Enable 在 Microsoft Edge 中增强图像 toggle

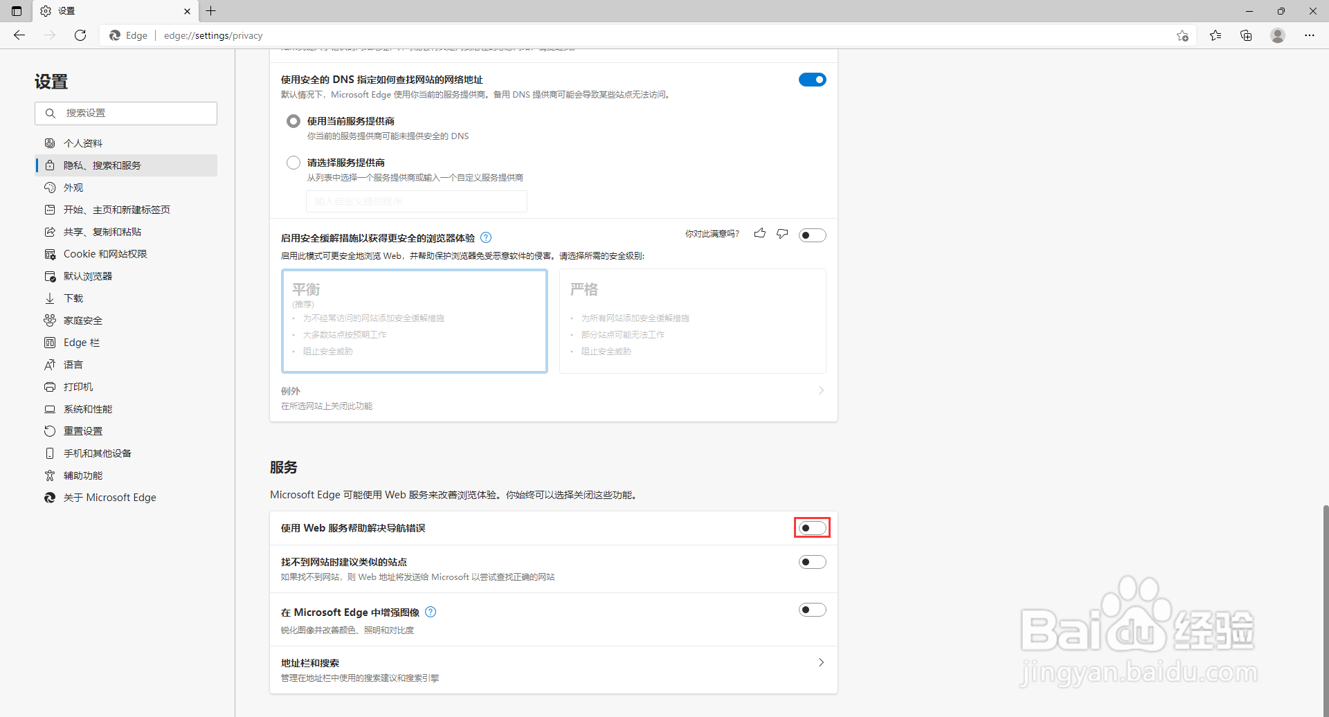coord(813,610)
